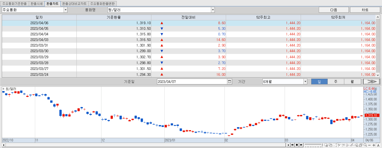The width and height of the screenshot is (382, 148).
Task: Select the 2023/04/03 date cell
Action: click(39, 40)
